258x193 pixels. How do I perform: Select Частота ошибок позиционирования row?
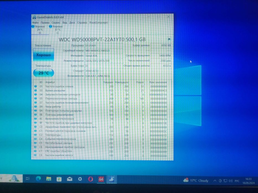coord(102,103)
